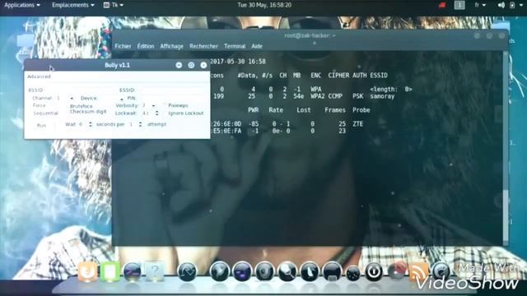Enable Ignore Lockout in Bully
This screenshot has height=296, width=527.
tap(186, 113)
